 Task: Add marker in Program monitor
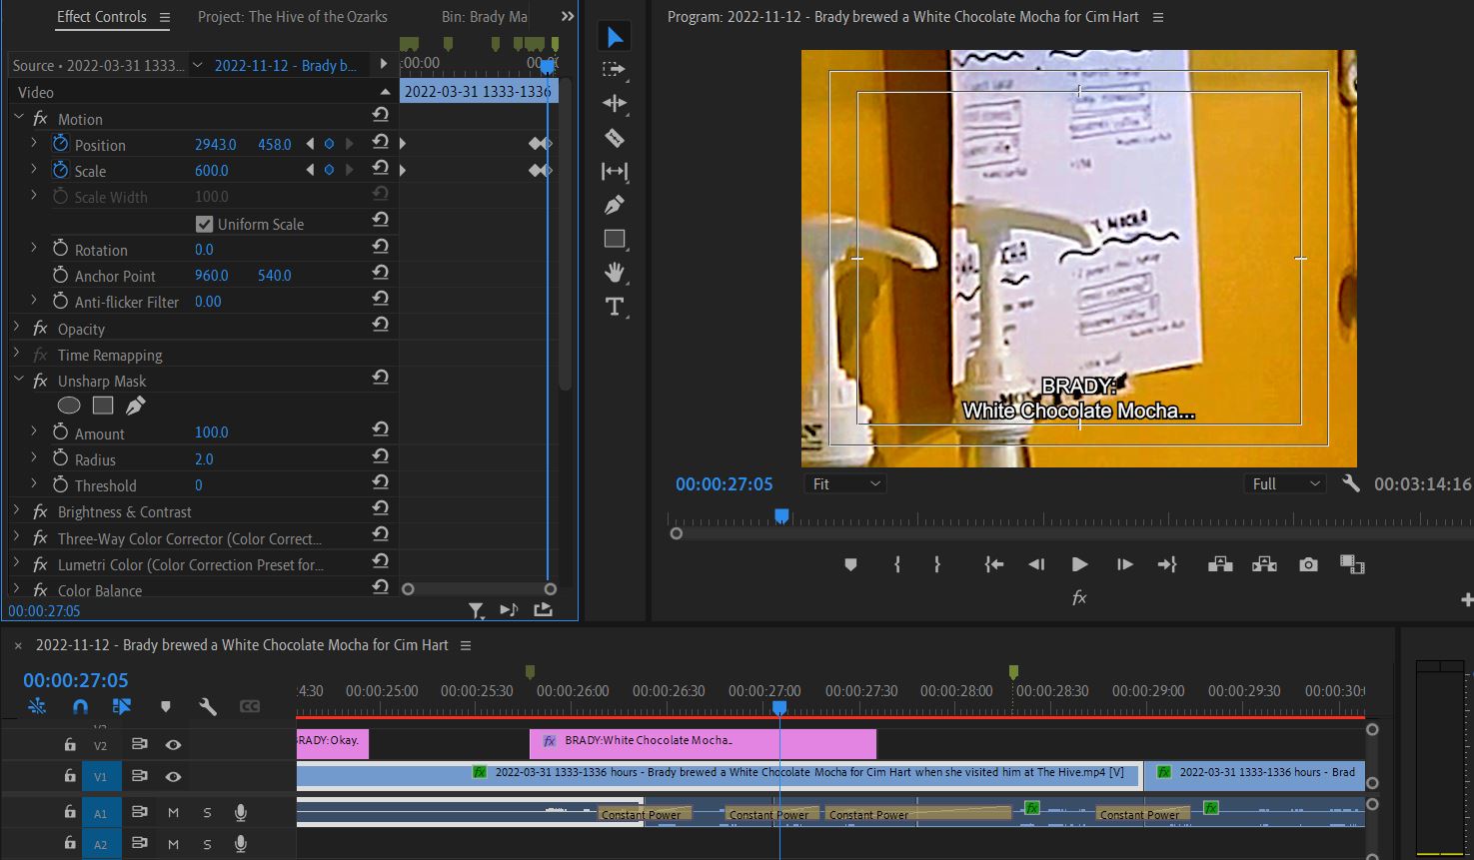(850, 564)
